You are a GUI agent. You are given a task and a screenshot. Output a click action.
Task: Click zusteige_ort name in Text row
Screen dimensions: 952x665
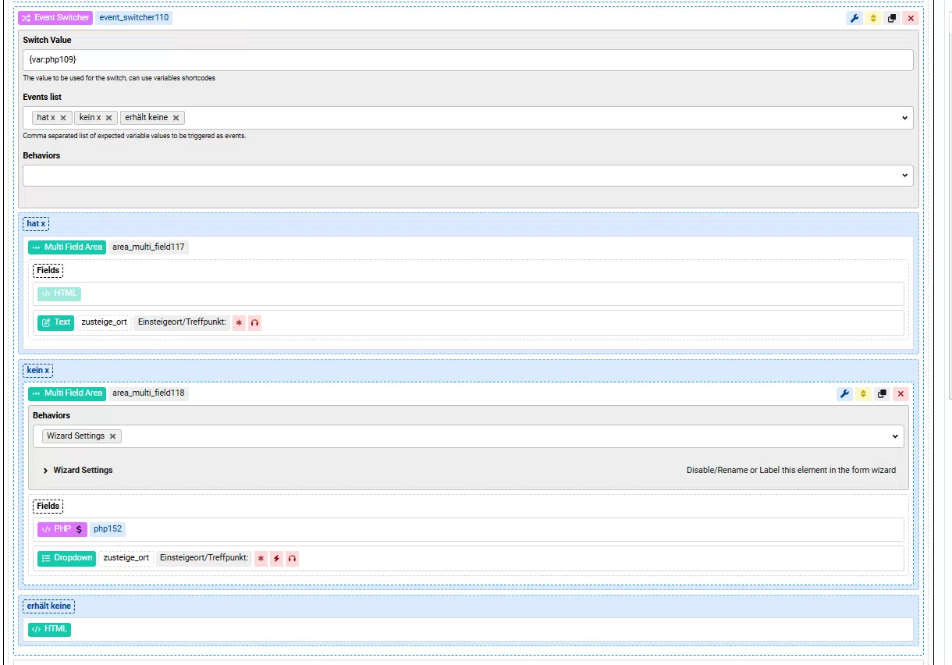coord(104,322)
